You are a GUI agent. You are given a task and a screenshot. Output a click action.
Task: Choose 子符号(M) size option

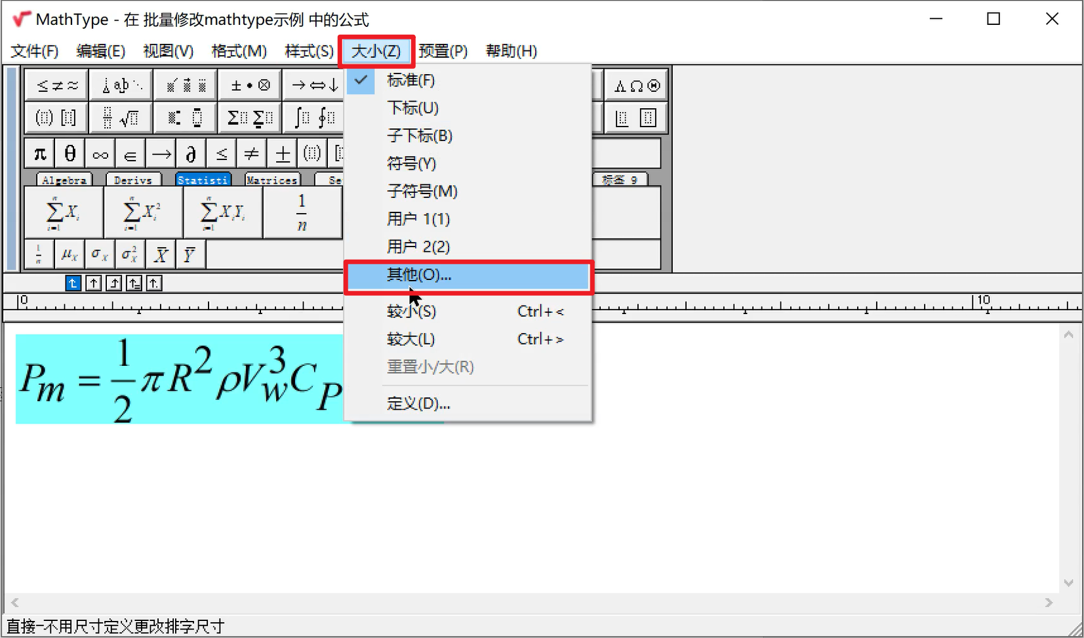point(468,191)
